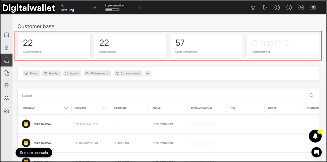Click the play video icon in header
327x162 pixels.
coord(277,7)
